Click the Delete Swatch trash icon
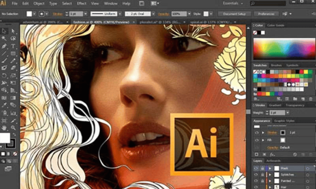 pyautogui.click(x=311, y=99)
